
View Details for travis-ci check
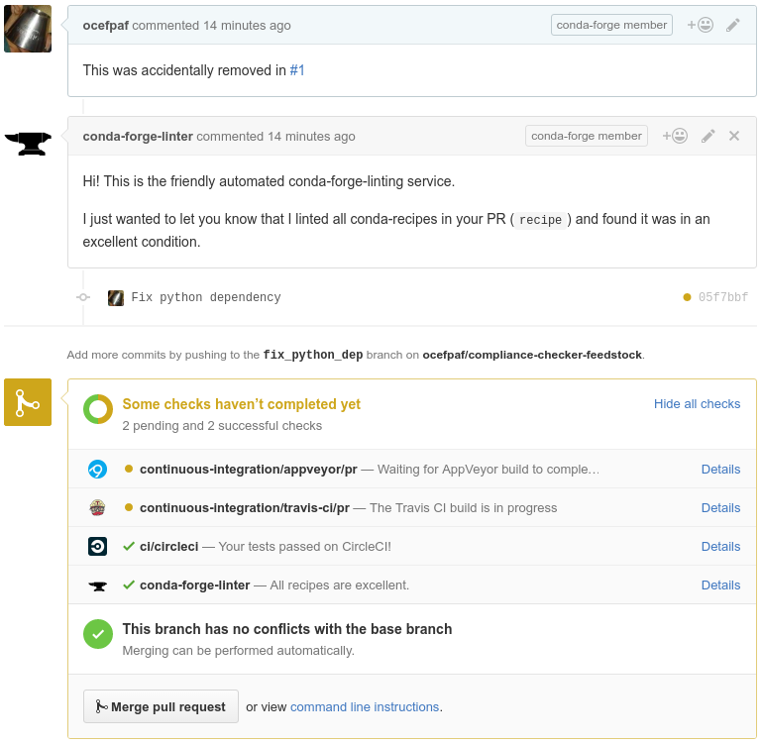coord(720,508)
